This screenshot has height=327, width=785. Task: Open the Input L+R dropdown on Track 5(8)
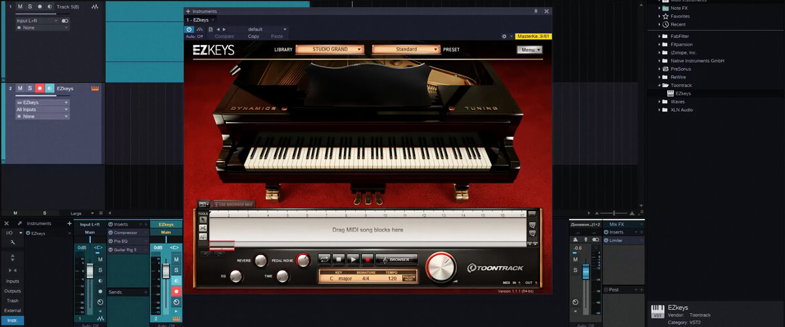click(x=37, y=20)
